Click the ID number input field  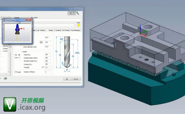pos(56,20)
